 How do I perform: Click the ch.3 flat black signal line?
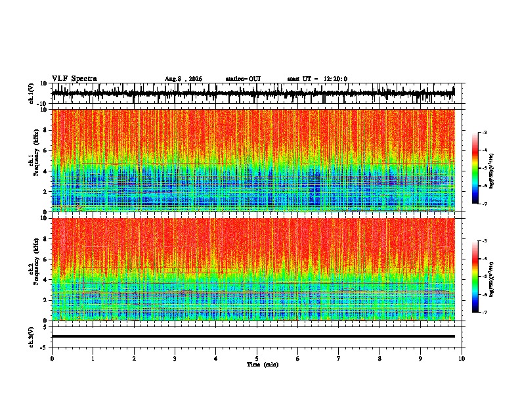[x=253, y=336]
